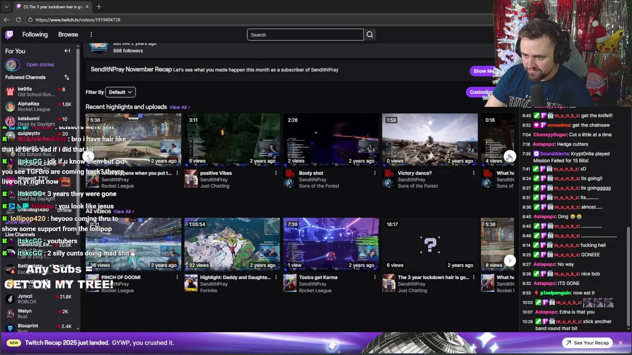Screen dimensions: 632x355
Task: Open the stories avatar icon
Action: tap(12, 65)
